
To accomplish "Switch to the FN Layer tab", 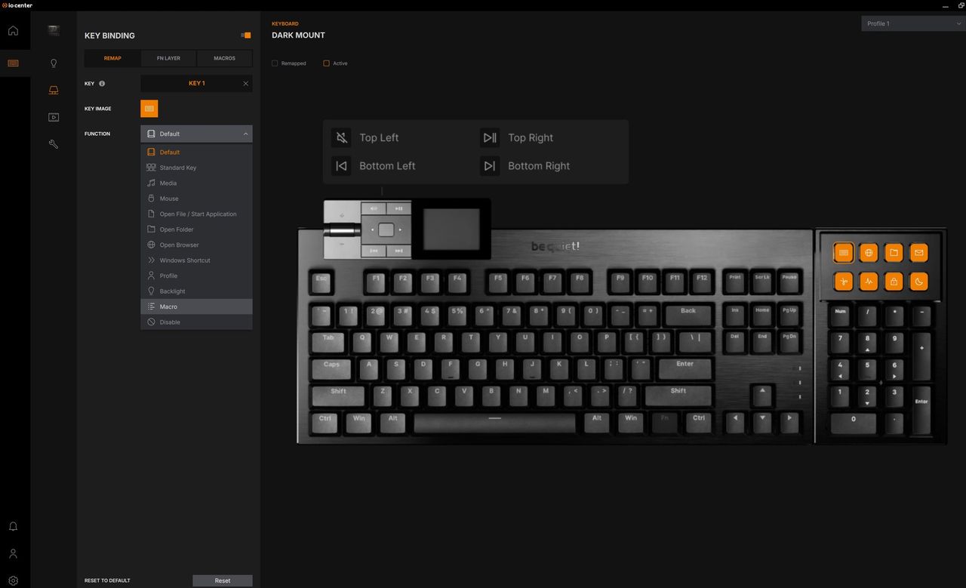I will click(x=168, y=58).
